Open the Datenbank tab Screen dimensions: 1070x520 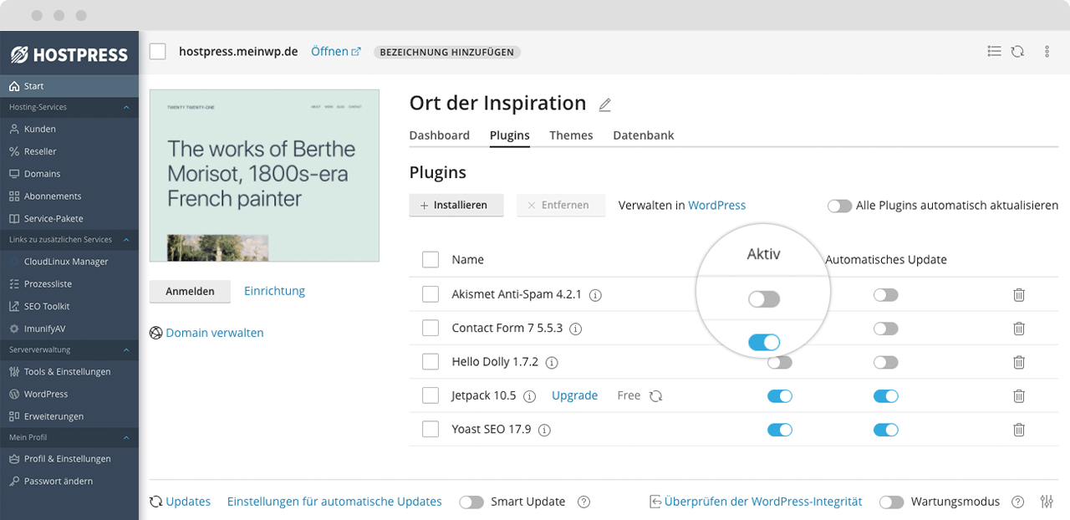click(x=643, y=135)
